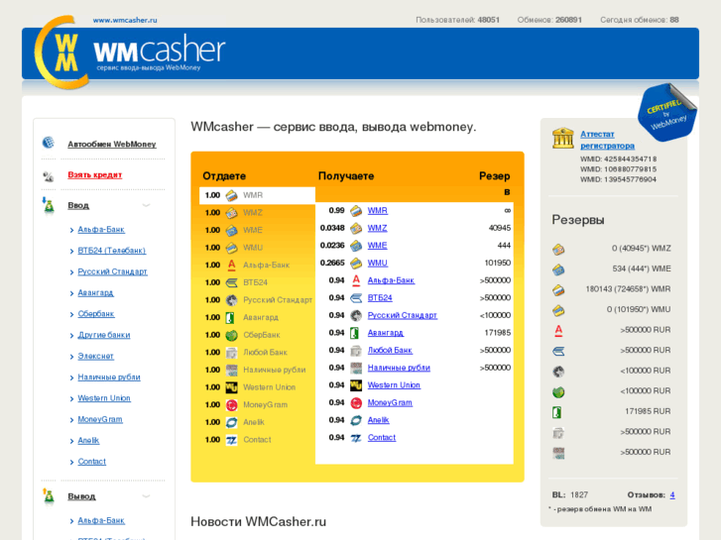The width and height of the screenshot is (721, 540).
Task: Open the reviews count link 4
Action: click(x=672, y=495)
